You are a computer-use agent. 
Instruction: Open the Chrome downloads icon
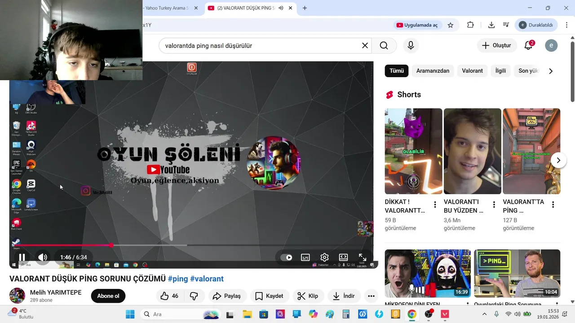coord(491,25)
